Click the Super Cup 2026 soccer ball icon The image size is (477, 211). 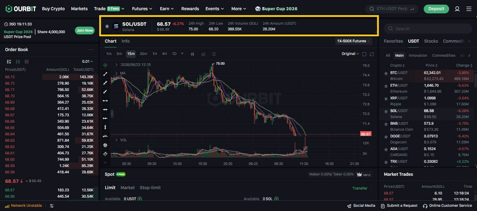pyautogui.click(x=258, y=9)
